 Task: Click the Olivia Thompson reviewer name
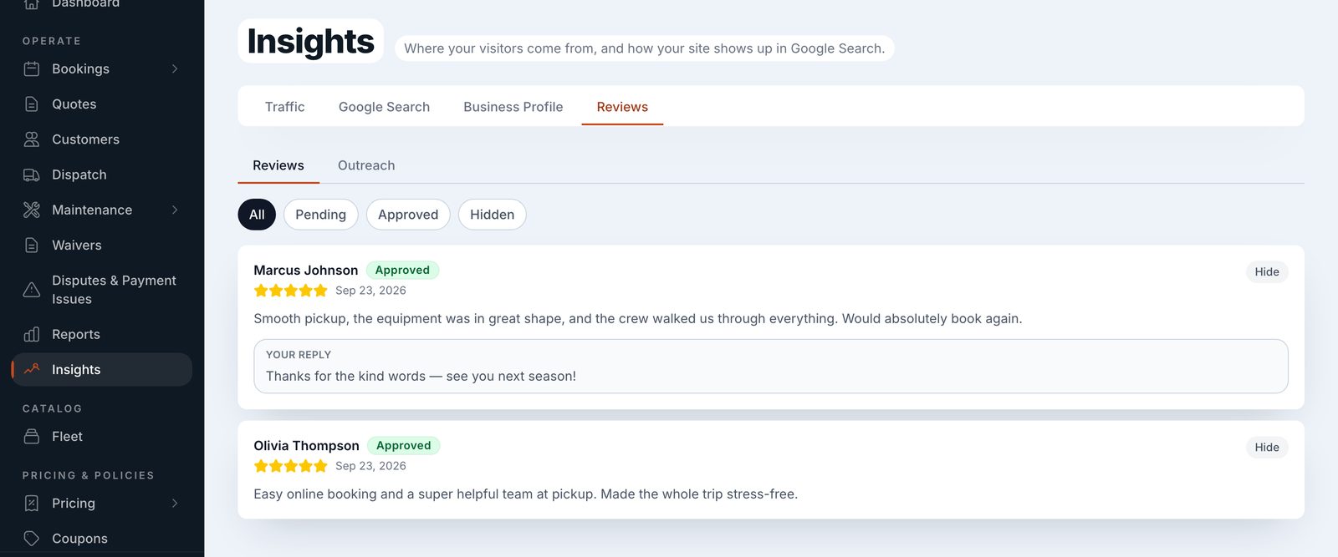(x=306, y=445)
